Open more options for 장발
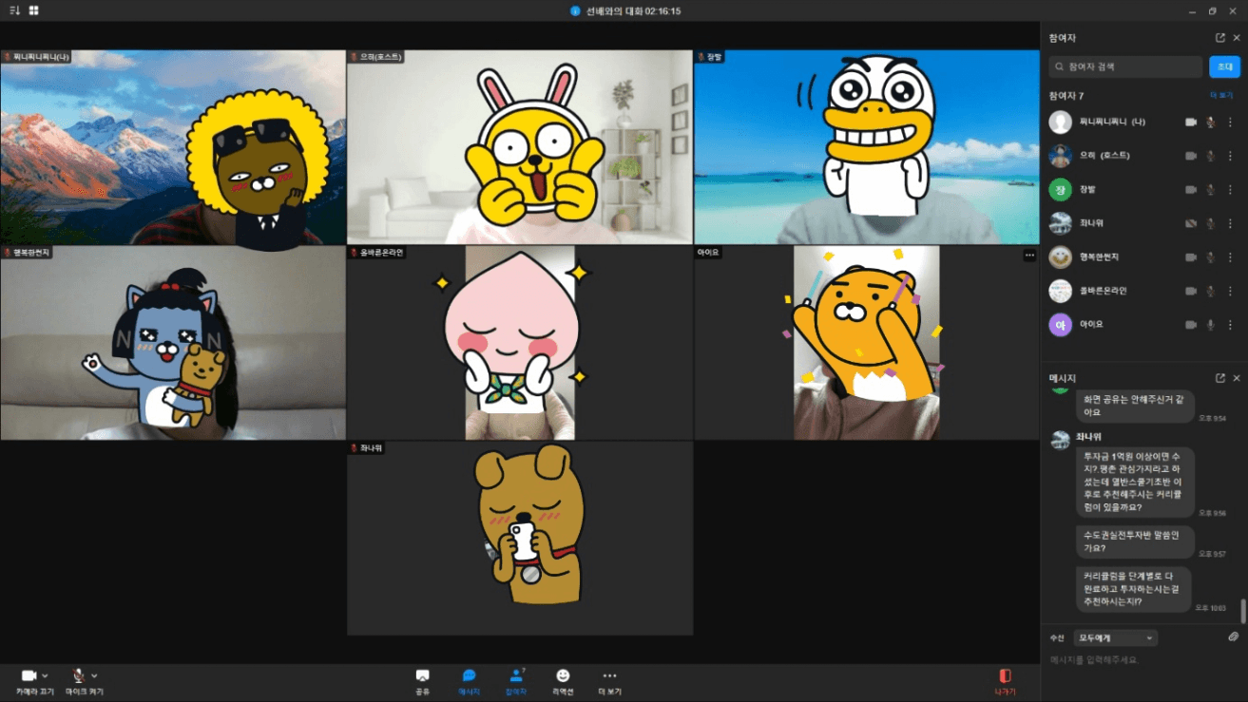Viewport: 1248px width, 702px height. 1230,189
